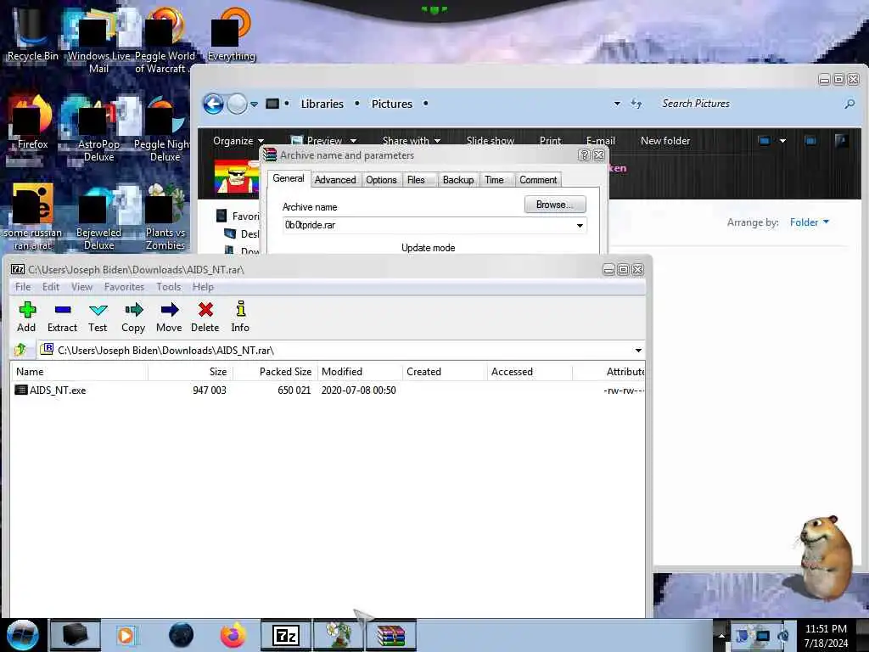Click the WinRAR books taskbar button

point(391,635)
